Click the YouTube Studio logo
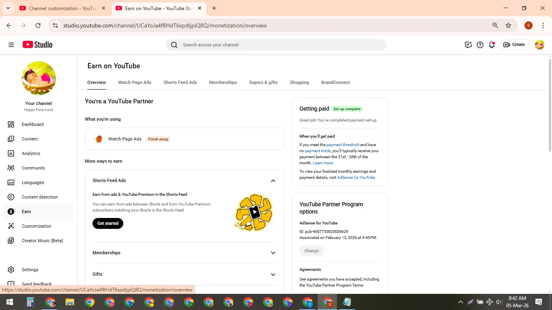Screen dimensions: 552x310 coord(38,45)
